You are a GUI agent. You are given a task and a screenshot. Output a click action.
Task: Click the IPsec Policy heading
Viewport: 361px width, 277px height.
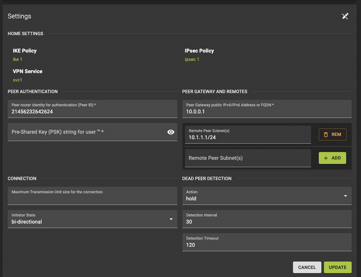pos(199,51)
